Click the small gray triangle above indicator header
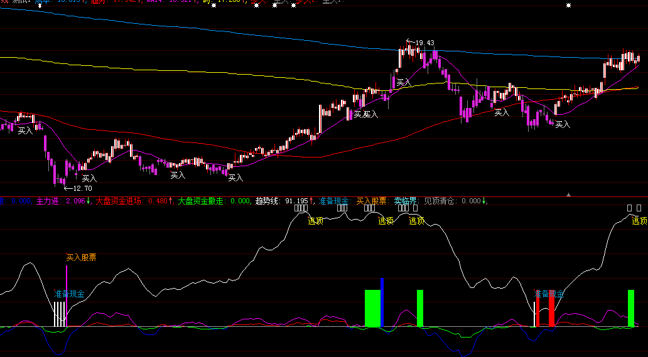The width and height of the screenshot is (648, 357). [569, 194]
